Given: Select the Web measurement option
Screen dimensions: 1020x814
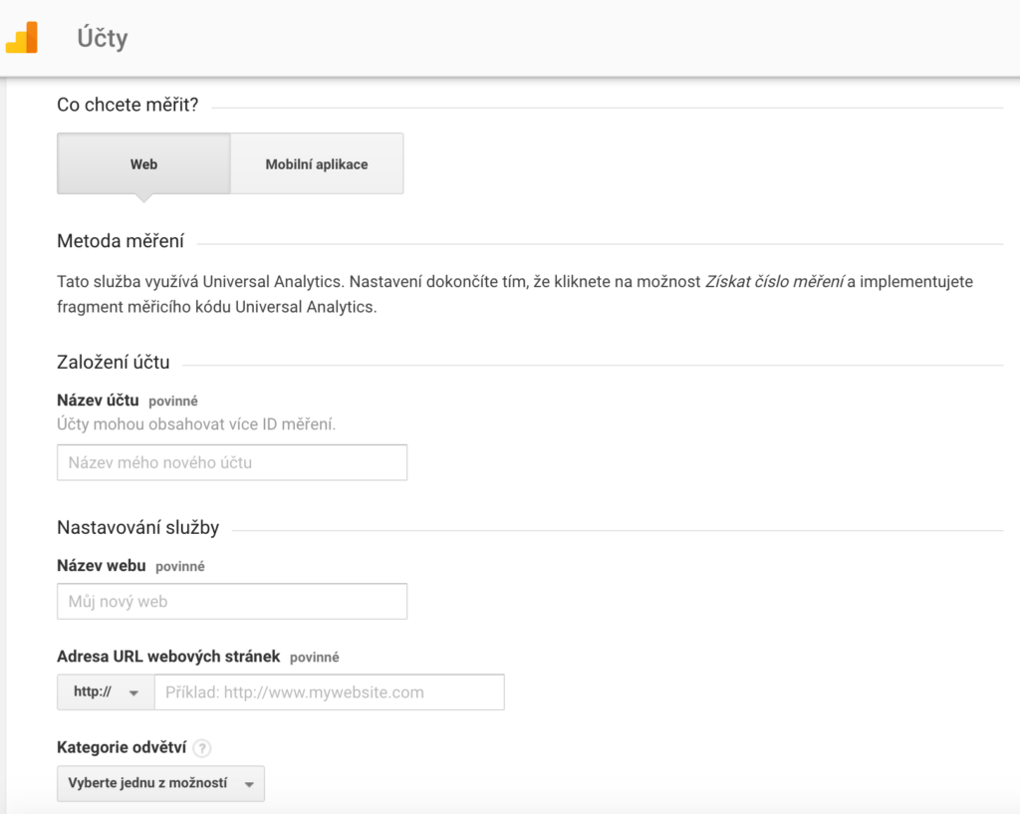Looking at the screenshot, I should pyautogui.click(x=143, y=164).
